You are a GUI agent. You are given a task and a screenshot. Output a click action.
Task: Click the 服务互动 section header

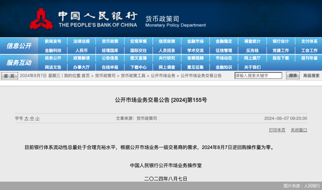pos(19,63)
